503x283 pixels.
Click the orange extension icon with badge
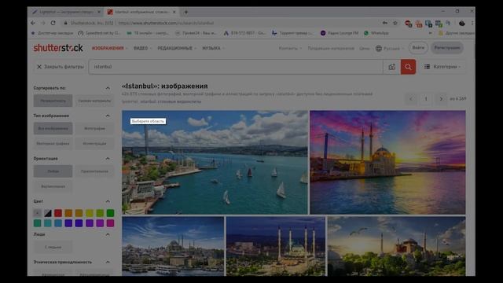pyautogui.click(x=419, y=24)
